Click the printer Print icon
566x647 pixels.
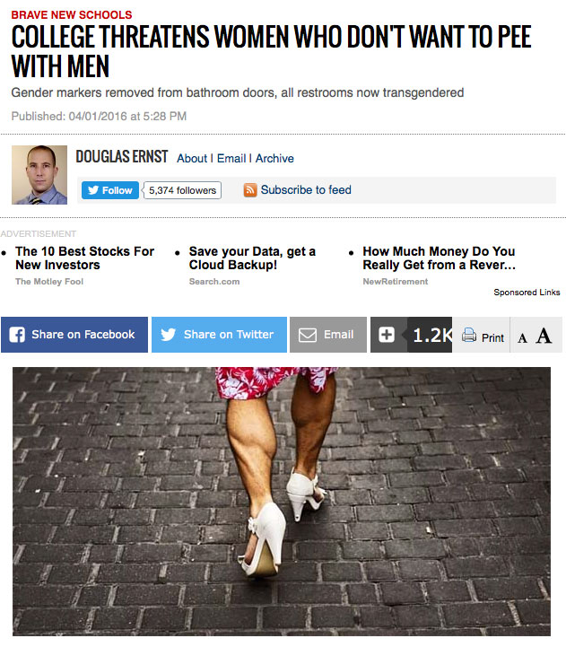point(468,335)
